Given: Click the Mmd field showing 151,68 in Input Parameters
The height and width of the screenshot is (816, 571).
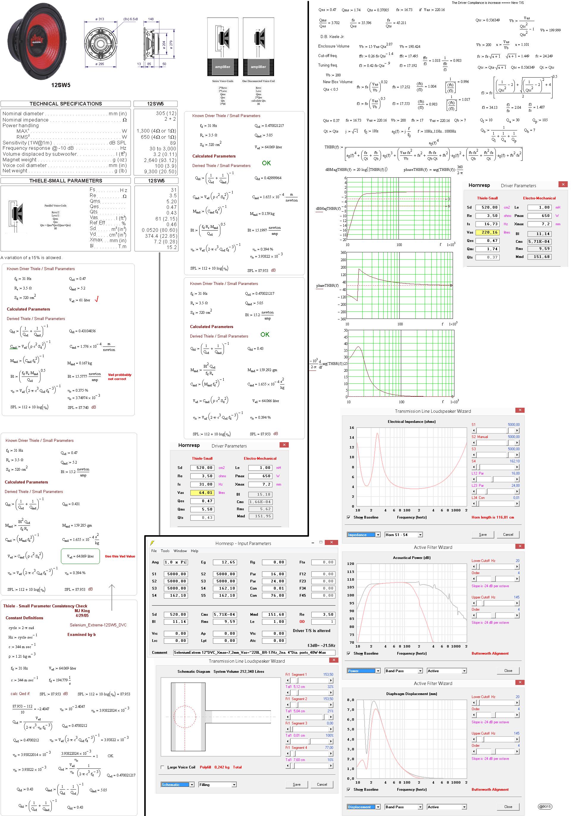Looking at the screenshot, I should point(274,615).
